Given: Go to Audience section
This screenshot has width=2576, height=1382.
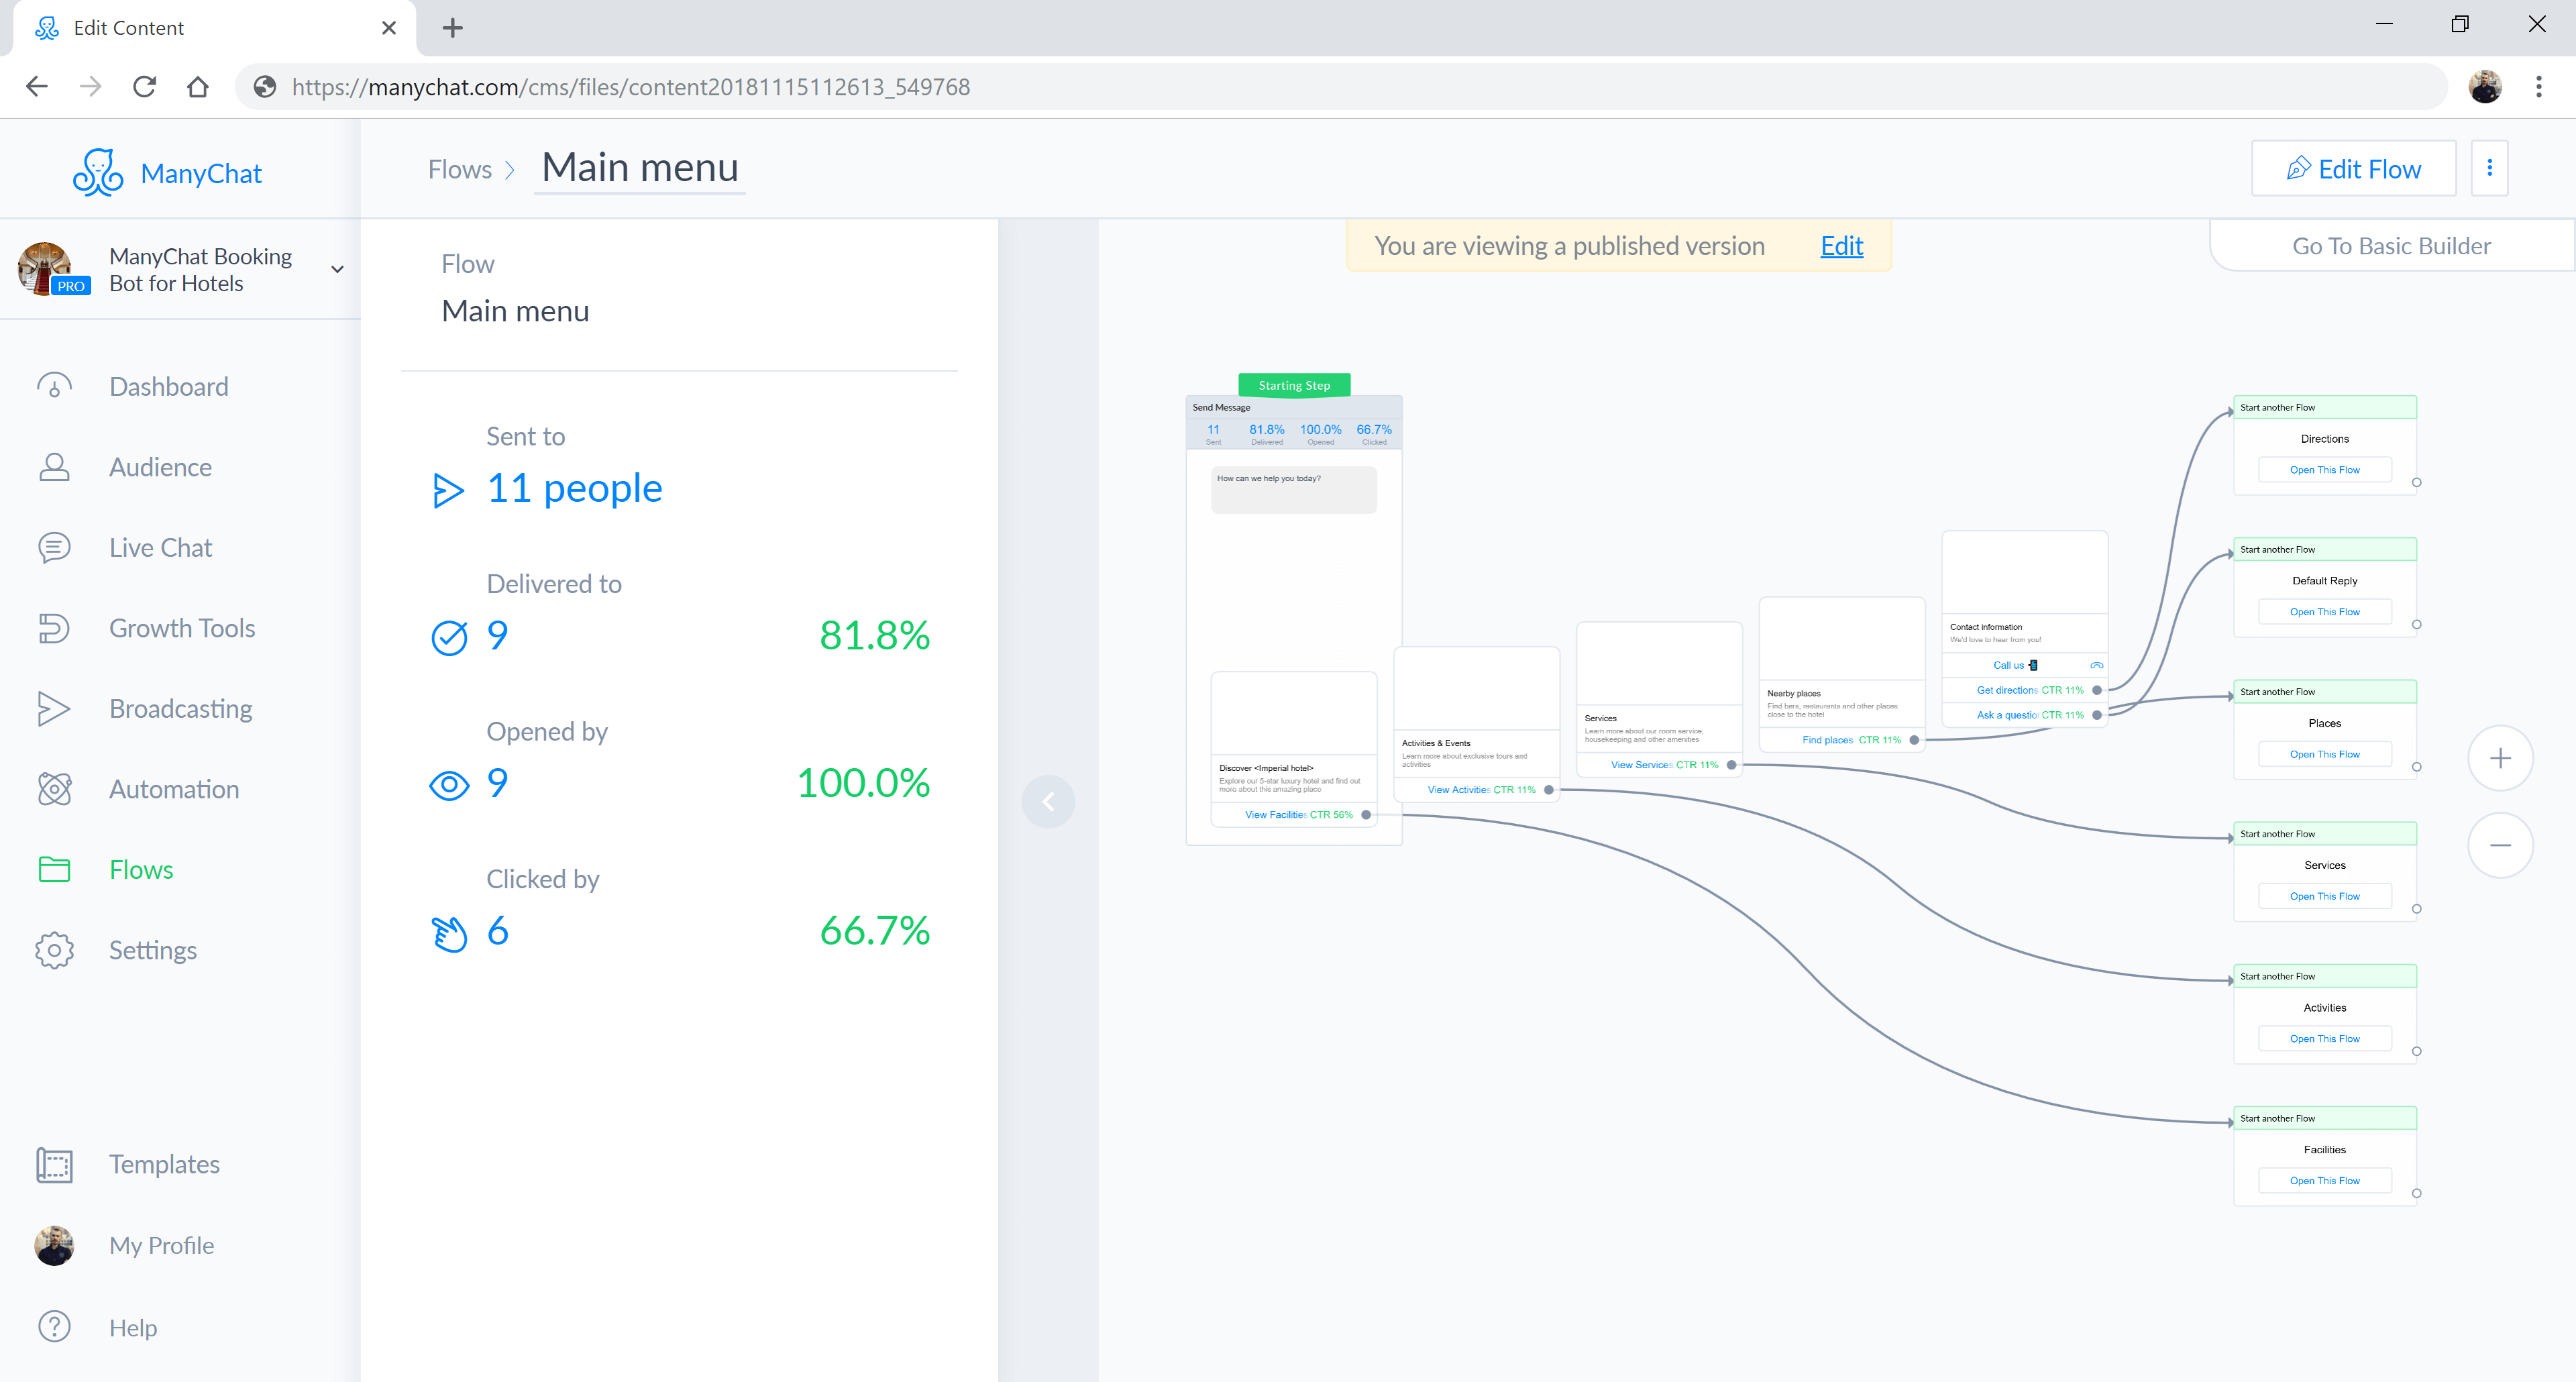Looking at the screenshot, I should coord(160,467).
